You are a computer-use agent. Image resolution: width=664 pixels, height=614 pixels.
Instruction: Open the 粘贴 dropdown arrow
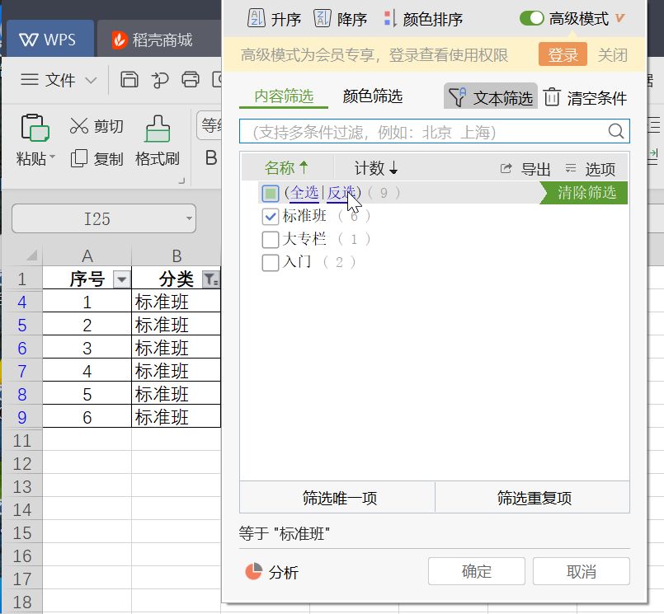(x=53, y=157)
